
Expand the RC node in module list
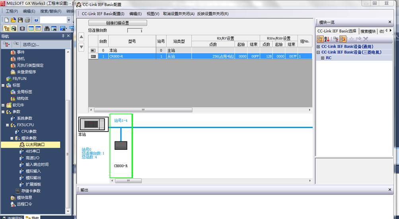[x=323, y=58]
